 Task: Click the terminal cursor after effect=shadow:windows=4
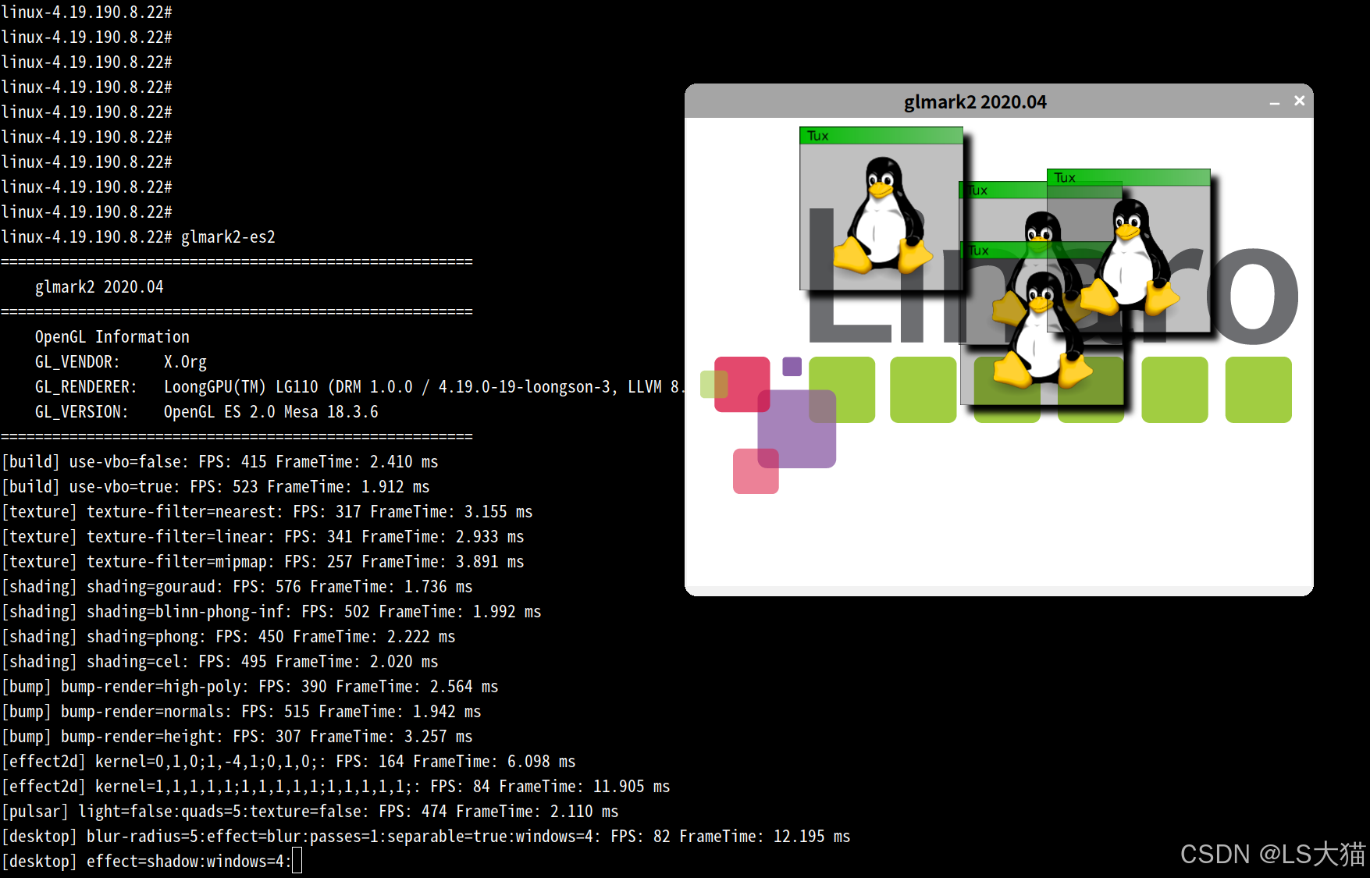tap(297, 861)
